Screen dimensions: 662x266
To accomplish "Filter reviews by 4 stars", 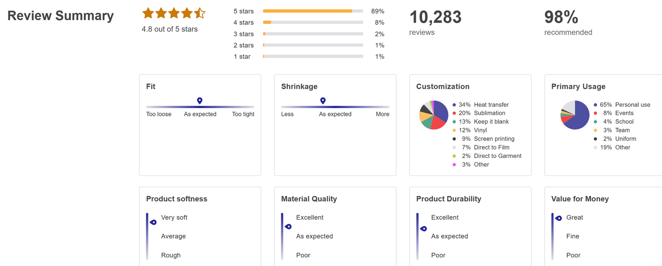I will 243,22.
